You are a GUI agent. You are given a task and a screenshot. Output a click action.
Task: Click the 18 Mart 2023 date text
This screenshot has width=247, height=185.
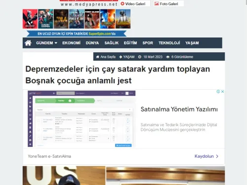point(153,57)
